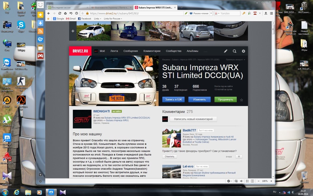Open the Альбомы menu item
This screenshot has width=313, height=196.
(192, 51)
